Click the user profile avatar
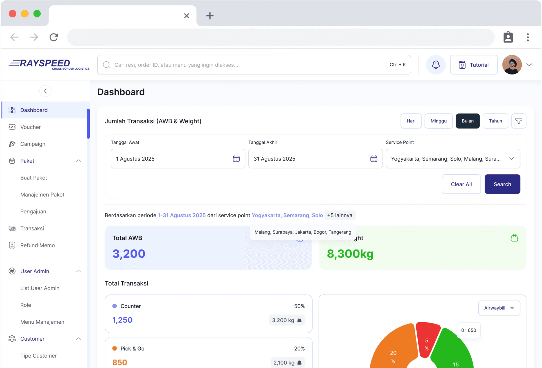The image size is (542, 368). click(512, 65)
